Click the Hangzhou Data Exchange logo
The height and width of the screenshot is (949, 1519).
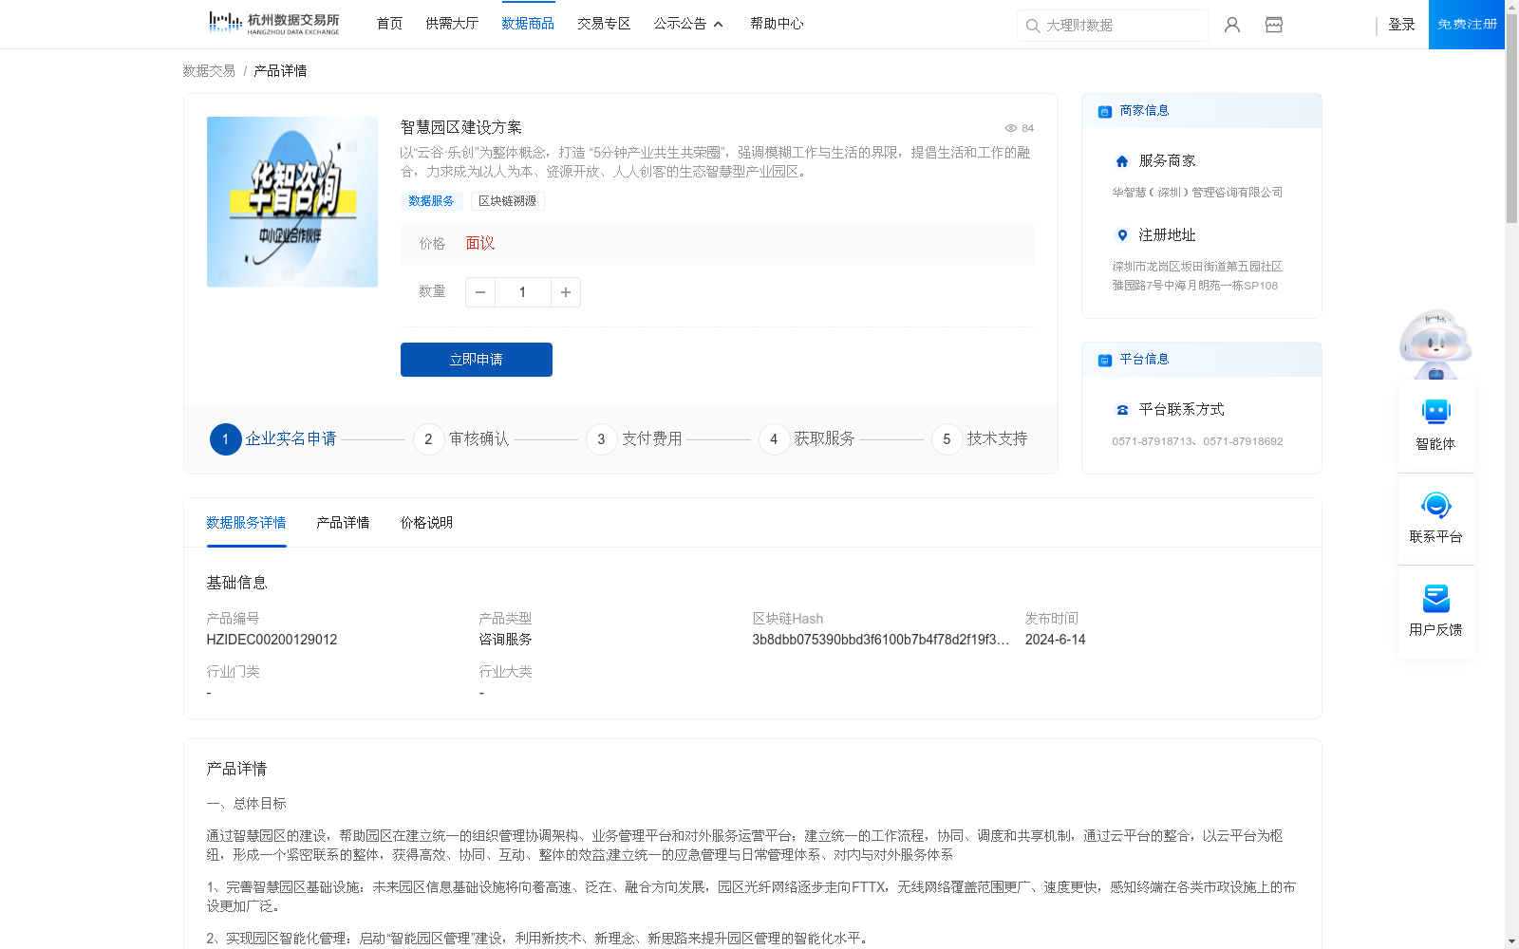[x=273, y=24]
